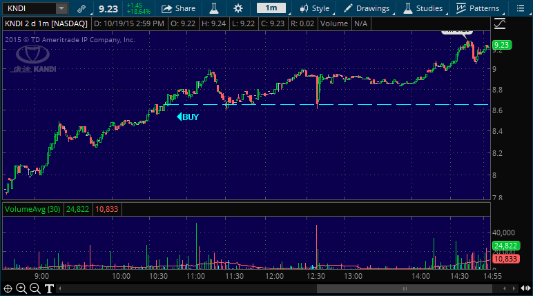
Task: Open the symbol selector dropdown arrow
Action: click(x=61, y=8)
